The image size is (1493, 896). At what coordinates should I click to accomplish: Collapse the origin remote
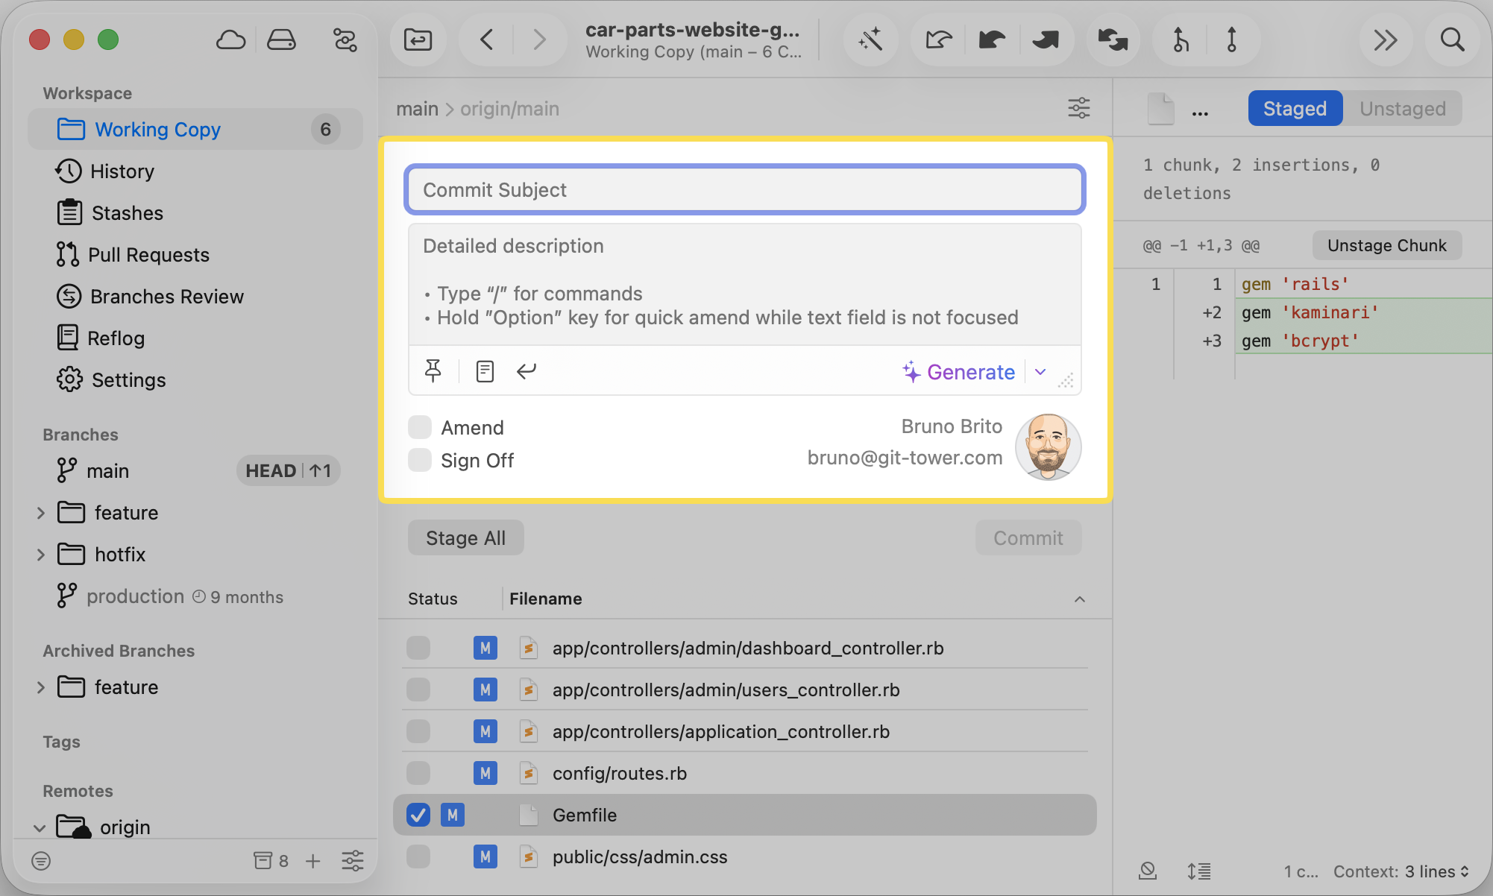(40, 827)
